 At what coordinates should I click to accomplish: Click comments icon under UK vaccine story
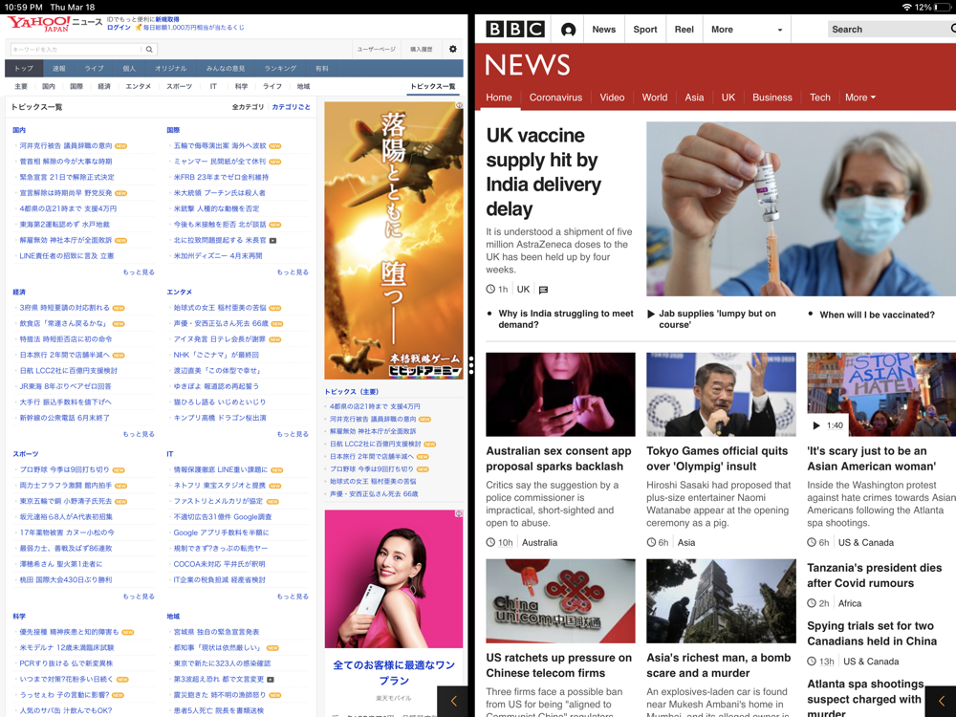tap(543, 290)
